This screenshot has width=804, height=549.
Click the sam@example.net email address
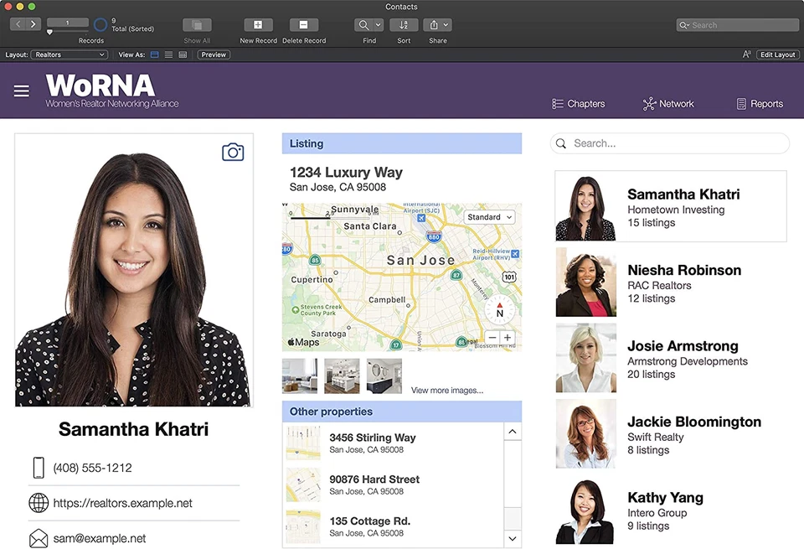[x=100, y=538]
